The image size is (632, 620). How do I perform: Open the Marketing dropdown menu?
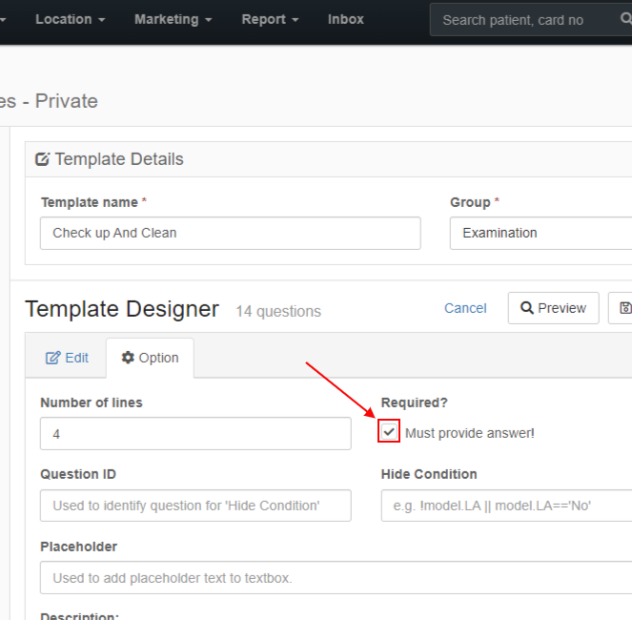173,19
